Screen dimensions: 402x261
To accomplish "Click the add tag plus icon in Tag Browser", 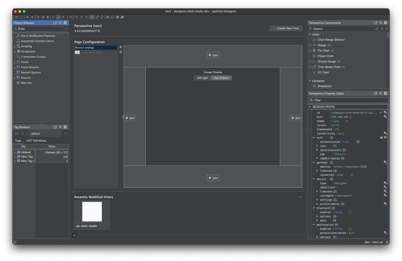I will pos(16,134).
